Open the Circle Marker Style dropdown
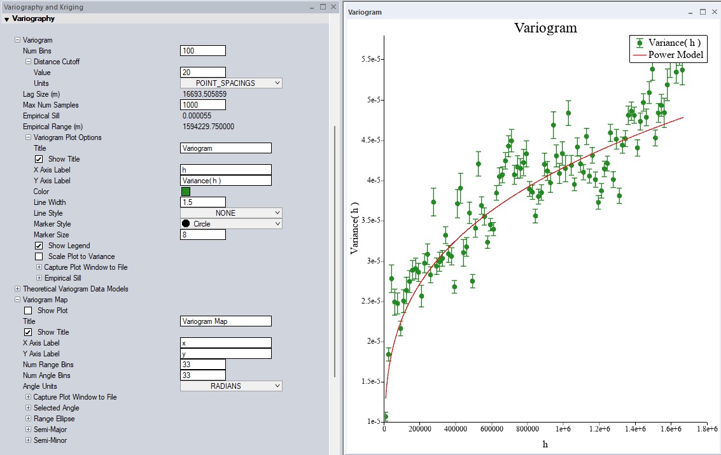The image size is (721, 455). click(x=231, y=224)
